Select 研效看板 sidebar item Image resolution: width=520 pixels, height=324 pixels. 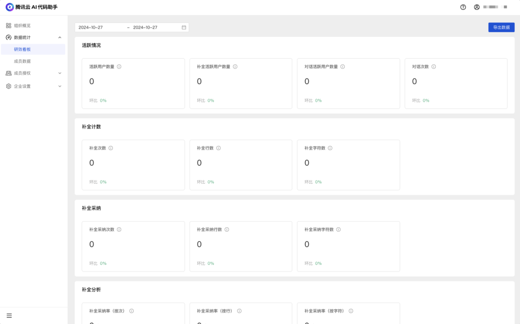[22, 49]
